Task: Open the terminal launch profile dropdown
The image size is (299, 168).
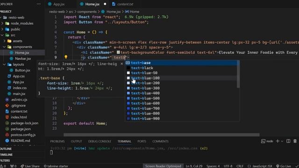Action: tap(282, 141)
